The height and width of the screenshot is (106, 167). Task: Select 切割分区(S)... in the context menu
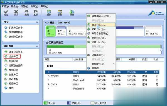tap(101, 29)
